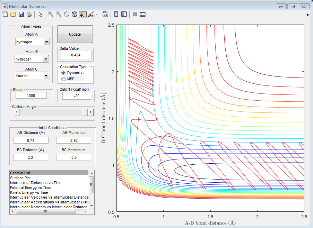Click the New Figure icon

point(5,14)
